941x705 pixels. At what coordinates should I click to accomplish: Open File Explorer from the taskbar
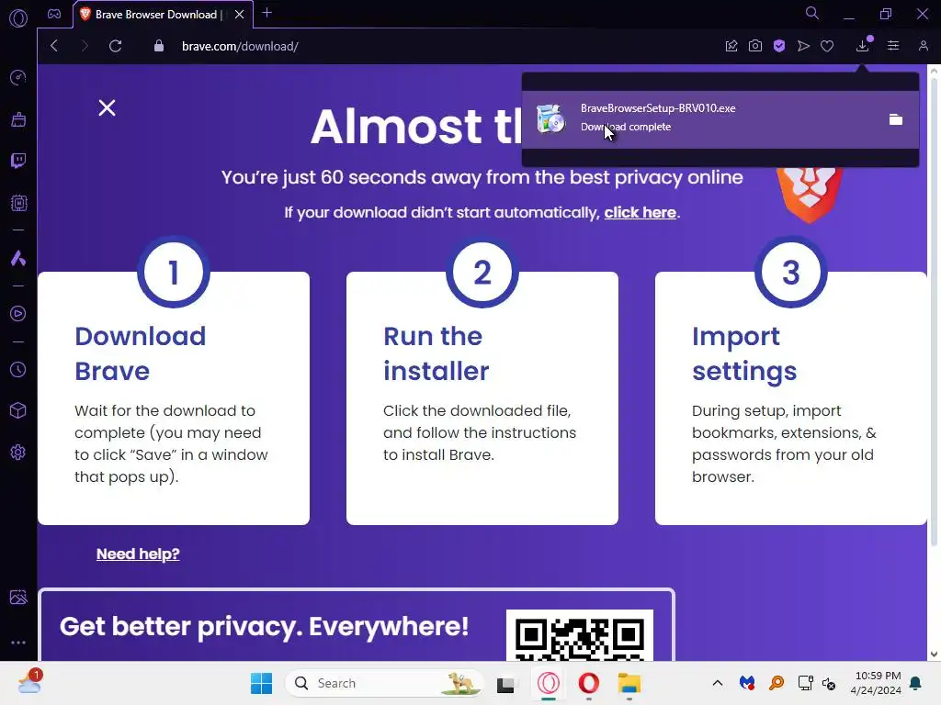point(629,683)
